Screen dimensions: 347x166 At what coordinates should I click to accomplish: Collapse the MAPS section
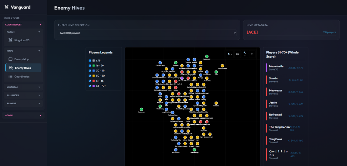[23, 51]
